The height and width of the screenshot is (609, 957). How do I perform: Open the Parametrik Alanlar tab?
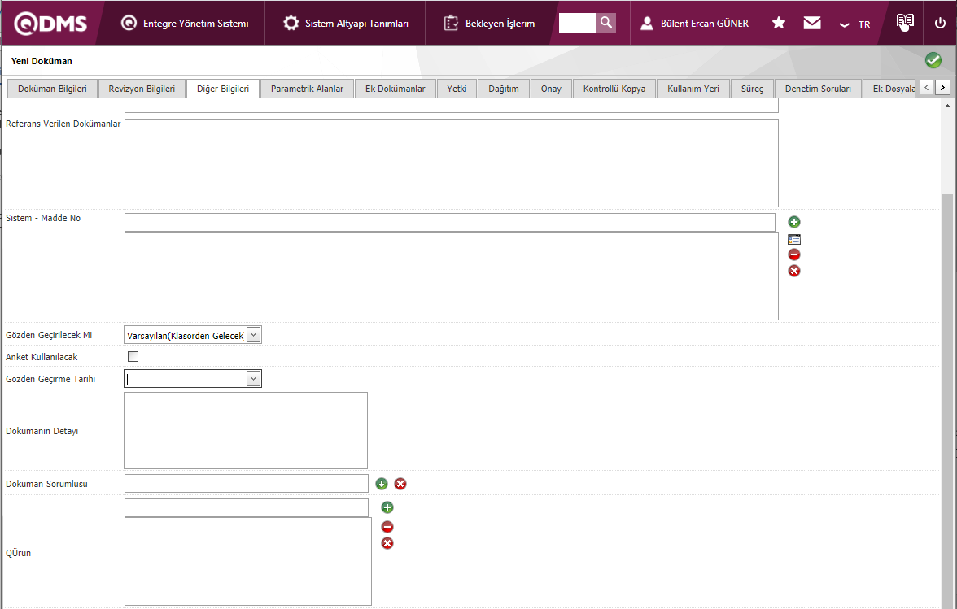[307, 89]
